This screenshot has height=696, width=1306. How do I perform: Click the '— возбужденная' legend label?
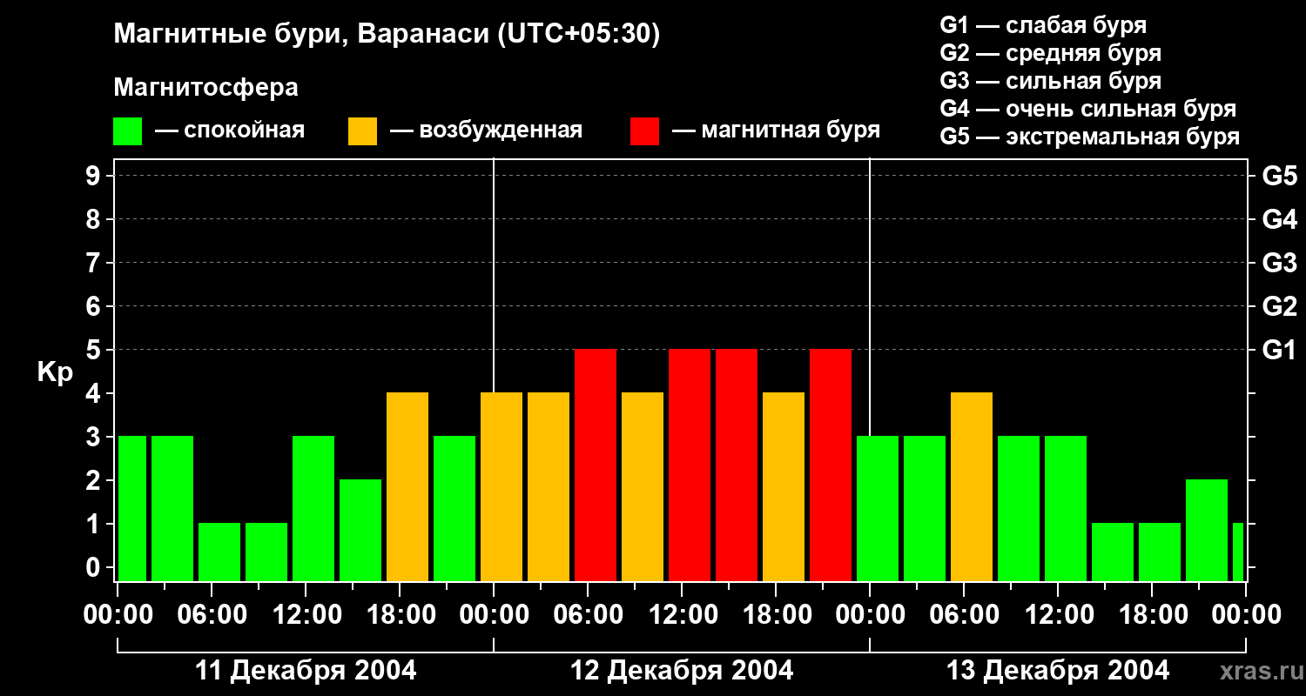(486, 131)
